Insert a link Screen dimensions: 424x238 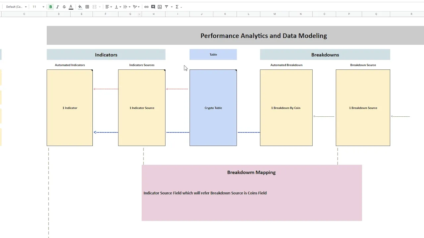(146, 7)
